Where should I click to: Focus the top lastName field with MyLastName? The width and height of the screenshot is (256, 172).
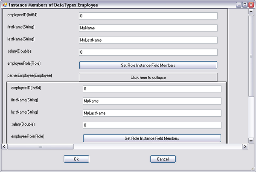148,40
